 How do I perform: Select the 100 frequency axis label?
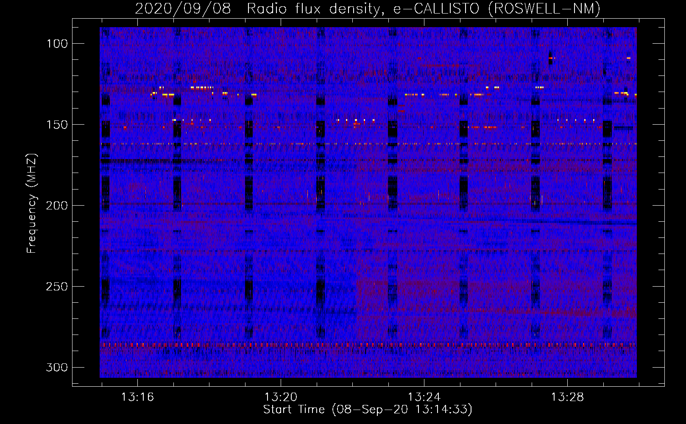(57, 44)
